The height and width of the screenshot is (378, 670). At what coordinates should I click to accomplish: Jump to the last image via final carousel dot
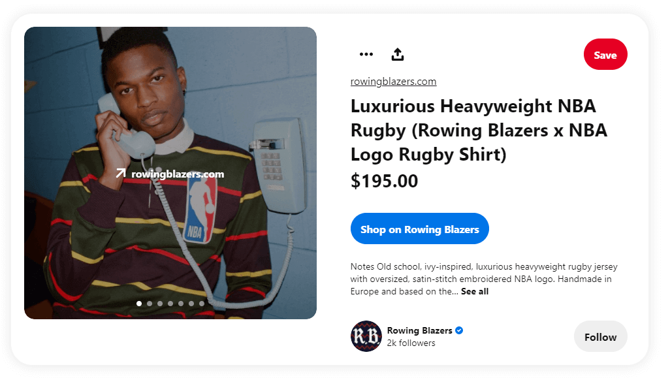point(202,303)
